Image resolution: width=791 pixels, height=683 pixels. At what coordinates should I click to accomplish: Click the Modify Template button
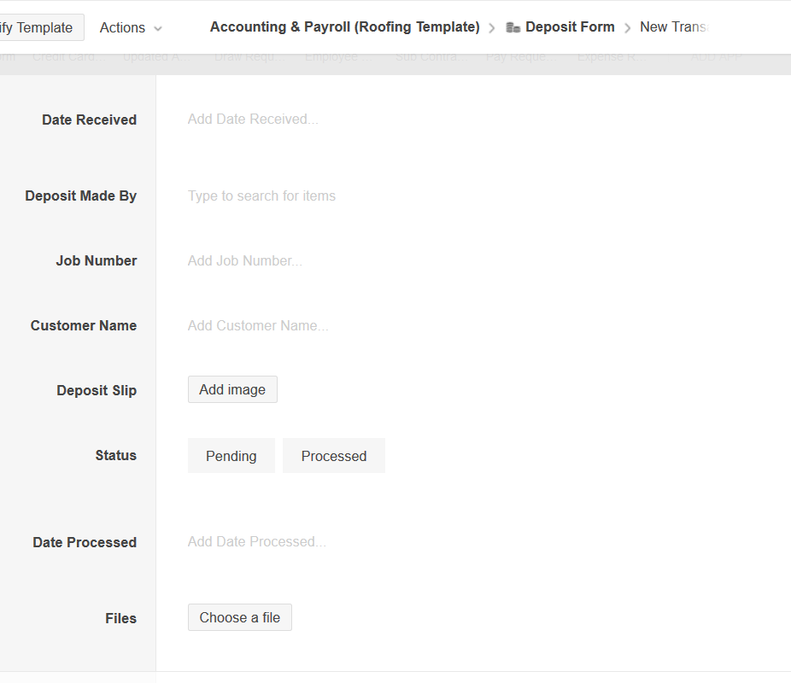coord(41,27)
